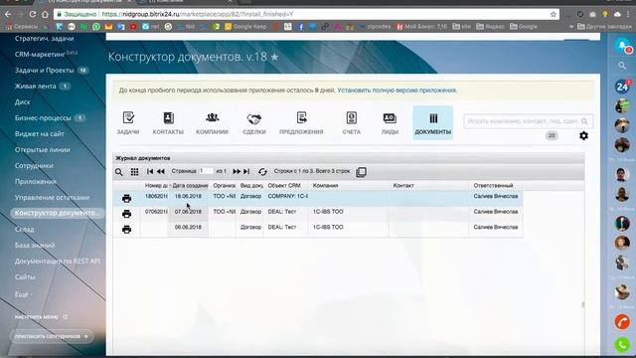The width and height of the screenshot is (636, 358).
Task: Click the '20' counter badge
Action: pyautogui.click(x=552, y=135)
